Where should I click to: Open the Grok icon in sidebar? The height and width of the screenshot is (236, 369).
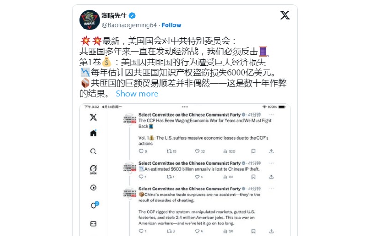coord(94,169)
